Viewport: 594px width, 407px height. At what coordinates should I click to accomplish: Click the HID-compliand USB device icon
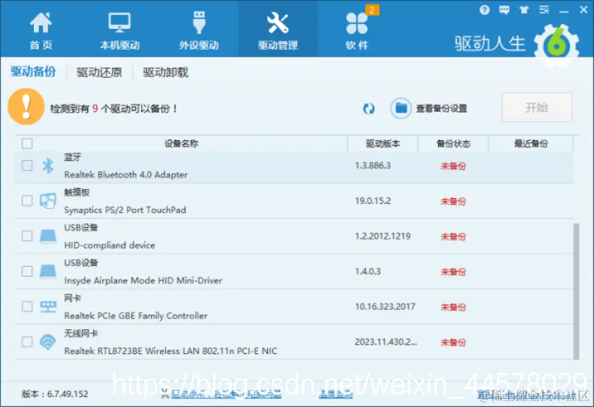(x=48, y=236)
